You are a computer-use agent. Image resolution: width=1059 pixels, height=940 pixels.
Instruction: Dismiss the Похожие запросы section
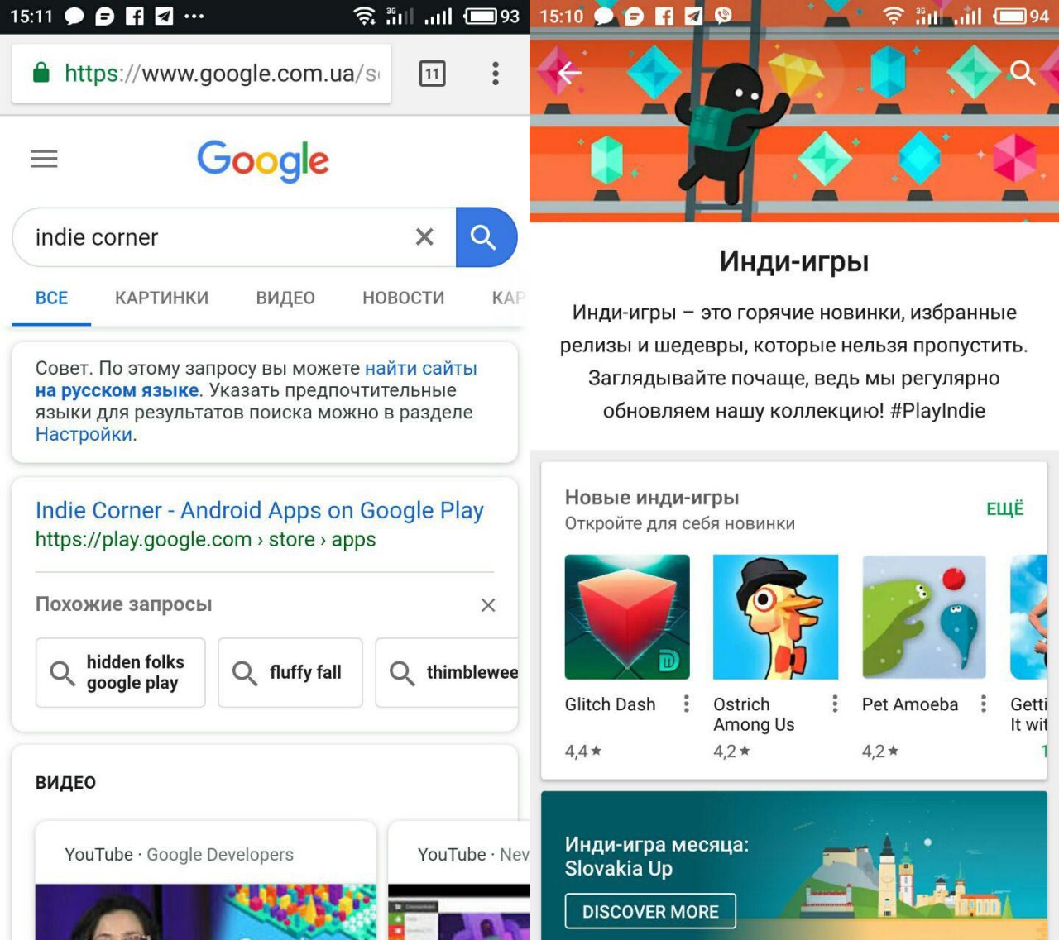[488, 605]
